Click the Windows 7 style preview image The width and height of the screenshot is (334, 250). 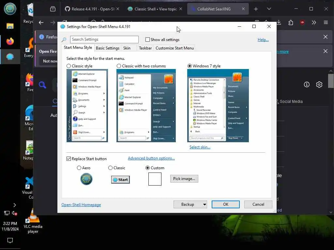tap(218, 106)
